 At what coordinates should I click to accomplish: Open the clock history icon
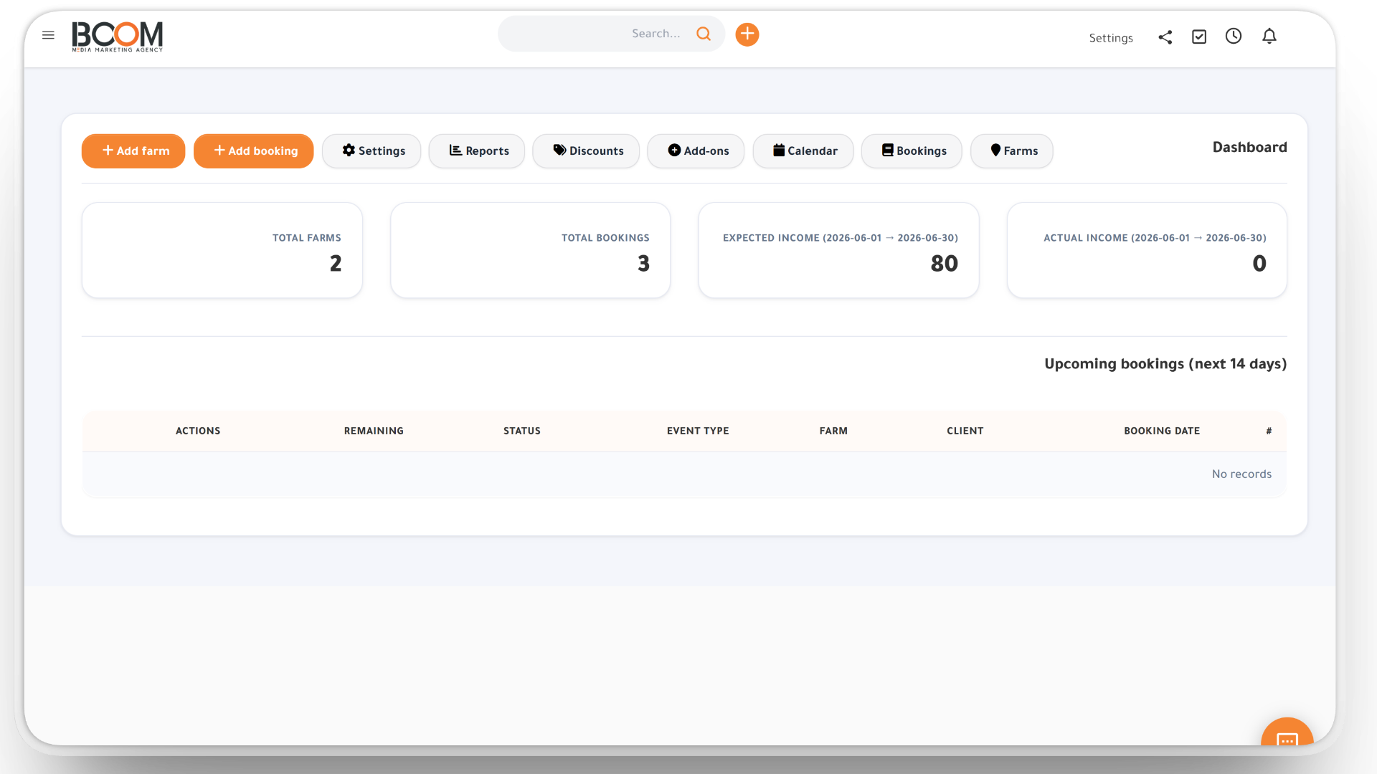[x=1234, y=36]
